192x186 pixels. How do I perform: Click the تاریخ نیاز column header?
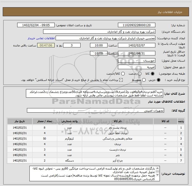pos(20,121)
